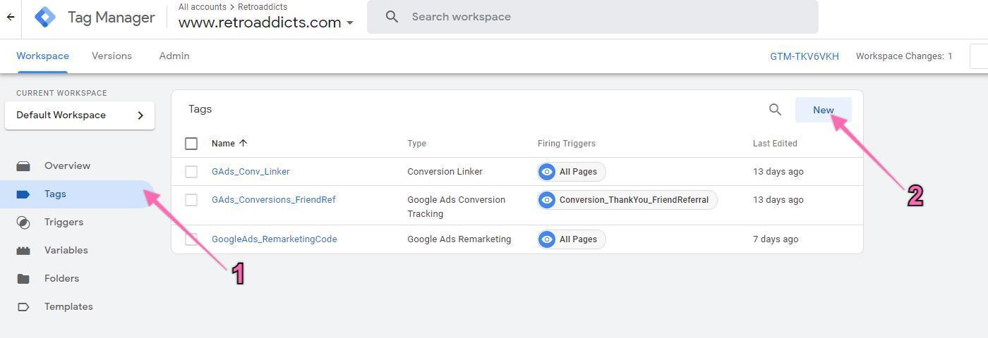Open the www.retroaddicts.com container dropdown
Screen dimensions: 988x338
pos(266,23)
